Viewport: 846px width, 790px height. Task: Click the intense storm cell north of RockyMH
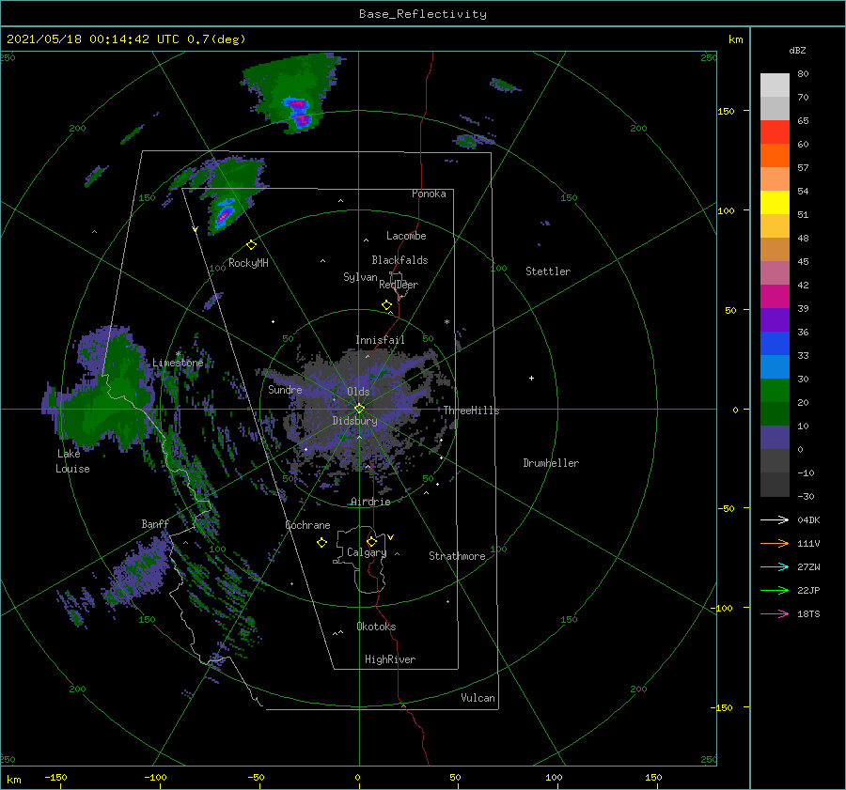[225, 213]
